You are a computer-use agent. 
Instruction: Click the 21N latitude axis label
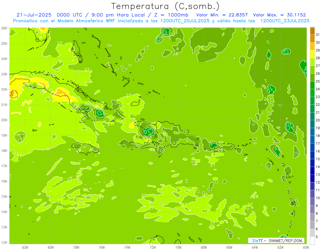pos(4,105)
